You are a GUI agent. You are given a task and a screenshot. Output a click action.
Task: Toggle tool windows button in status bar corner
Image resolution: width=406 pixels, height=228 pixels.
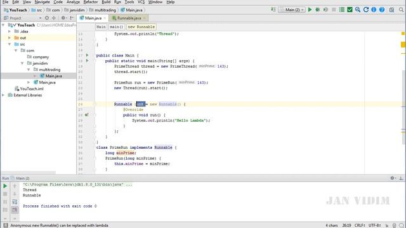click(x=6, y=225)
